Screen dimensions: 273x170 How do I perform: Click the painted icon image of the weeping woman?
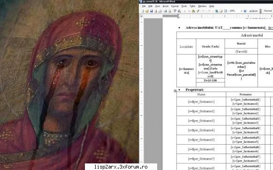point(69,85)
